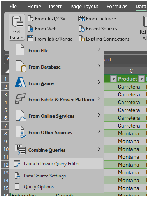The height and width of the screenshot is (197, 148).
Task: Open the filter dropdown left of Product
Action: coord(113,79)
